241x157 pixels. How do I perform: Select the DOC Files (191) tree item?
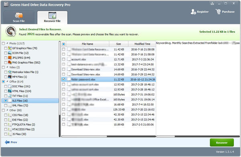point(21,87)
